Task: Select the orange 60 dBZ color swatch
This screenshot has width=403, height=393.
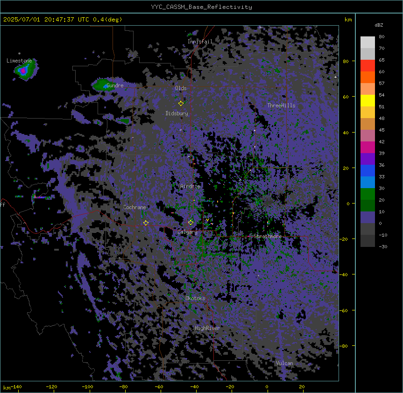Action: coord(368,77)
